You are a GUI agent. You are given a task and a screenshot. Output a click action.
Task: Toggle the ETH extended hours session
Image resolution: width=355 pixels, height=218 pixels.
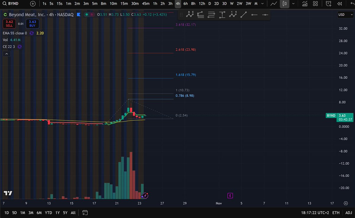(336, 212)
